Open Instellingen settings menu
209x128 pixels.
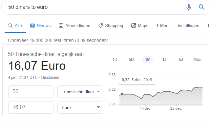coord(188,26)
